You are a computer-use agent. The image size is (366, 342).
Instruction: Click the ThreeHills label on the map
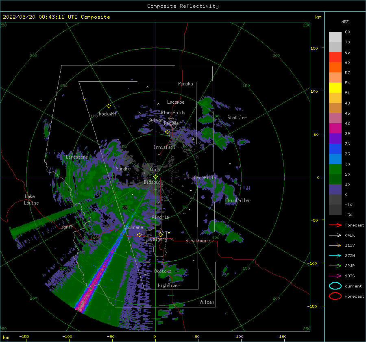tap(204, 178)
